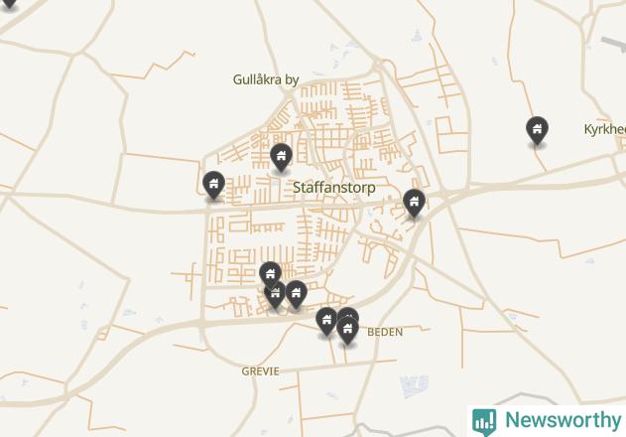Click the partial marker at the top-left corner
Image resolution: width=626 pixels, height=437 pixels.
pos(8,5)
